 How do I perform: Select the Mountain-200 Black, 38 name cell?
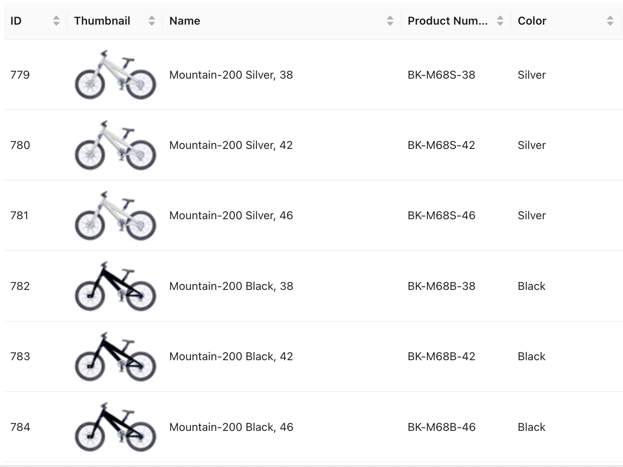pyautogui.click(x=231, y=286)
